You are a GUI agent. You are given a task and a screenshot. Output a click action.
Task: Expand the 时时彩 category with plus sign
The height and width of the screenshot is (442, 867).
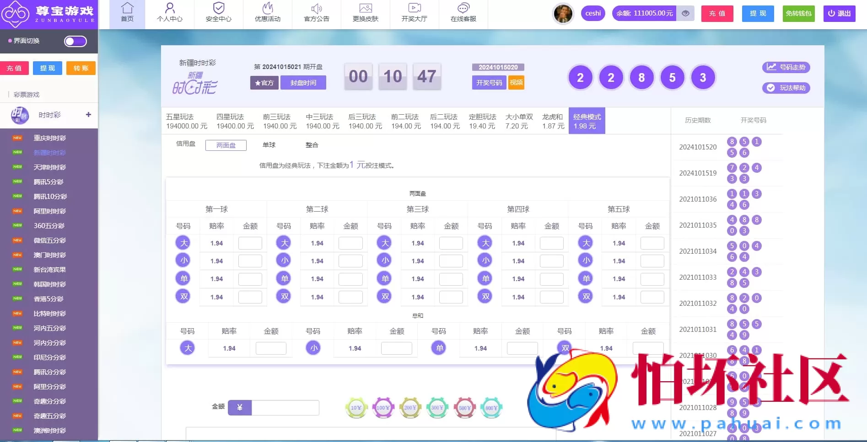pyautogui.click(x=88, y=115)
